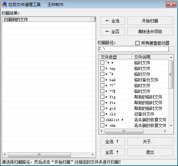
Task: Enable the 所有硬盘驱动器 checkbox
Action: [x=137, y=43]
